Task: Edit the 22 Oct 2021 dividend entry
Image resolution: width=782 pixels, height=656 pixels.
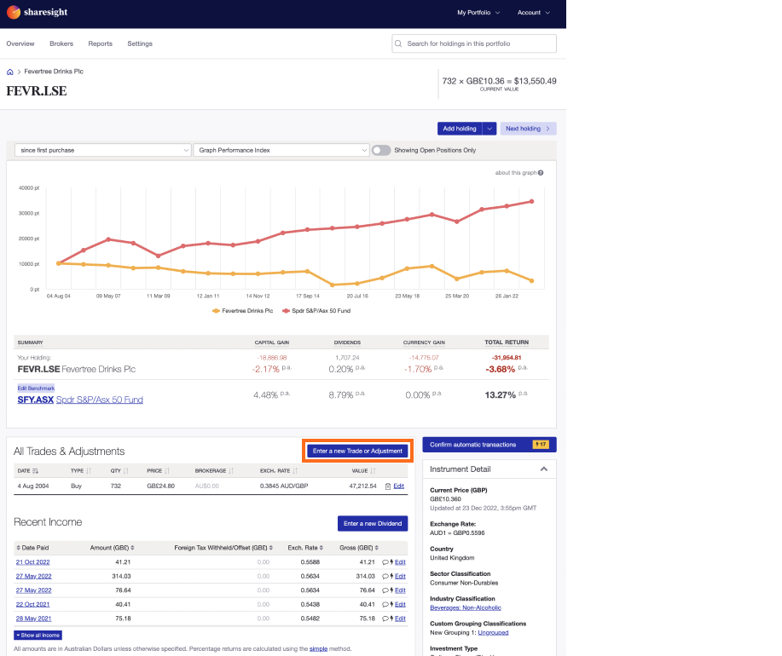Action: pos(401,605)
